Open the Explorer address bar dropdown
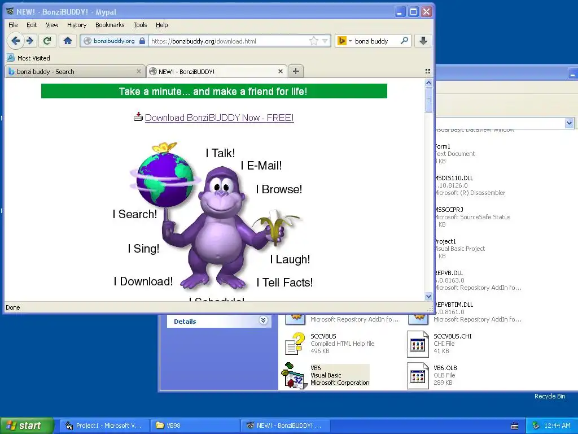The width and height of the screenshot is (578, 434). coord(569,123)
